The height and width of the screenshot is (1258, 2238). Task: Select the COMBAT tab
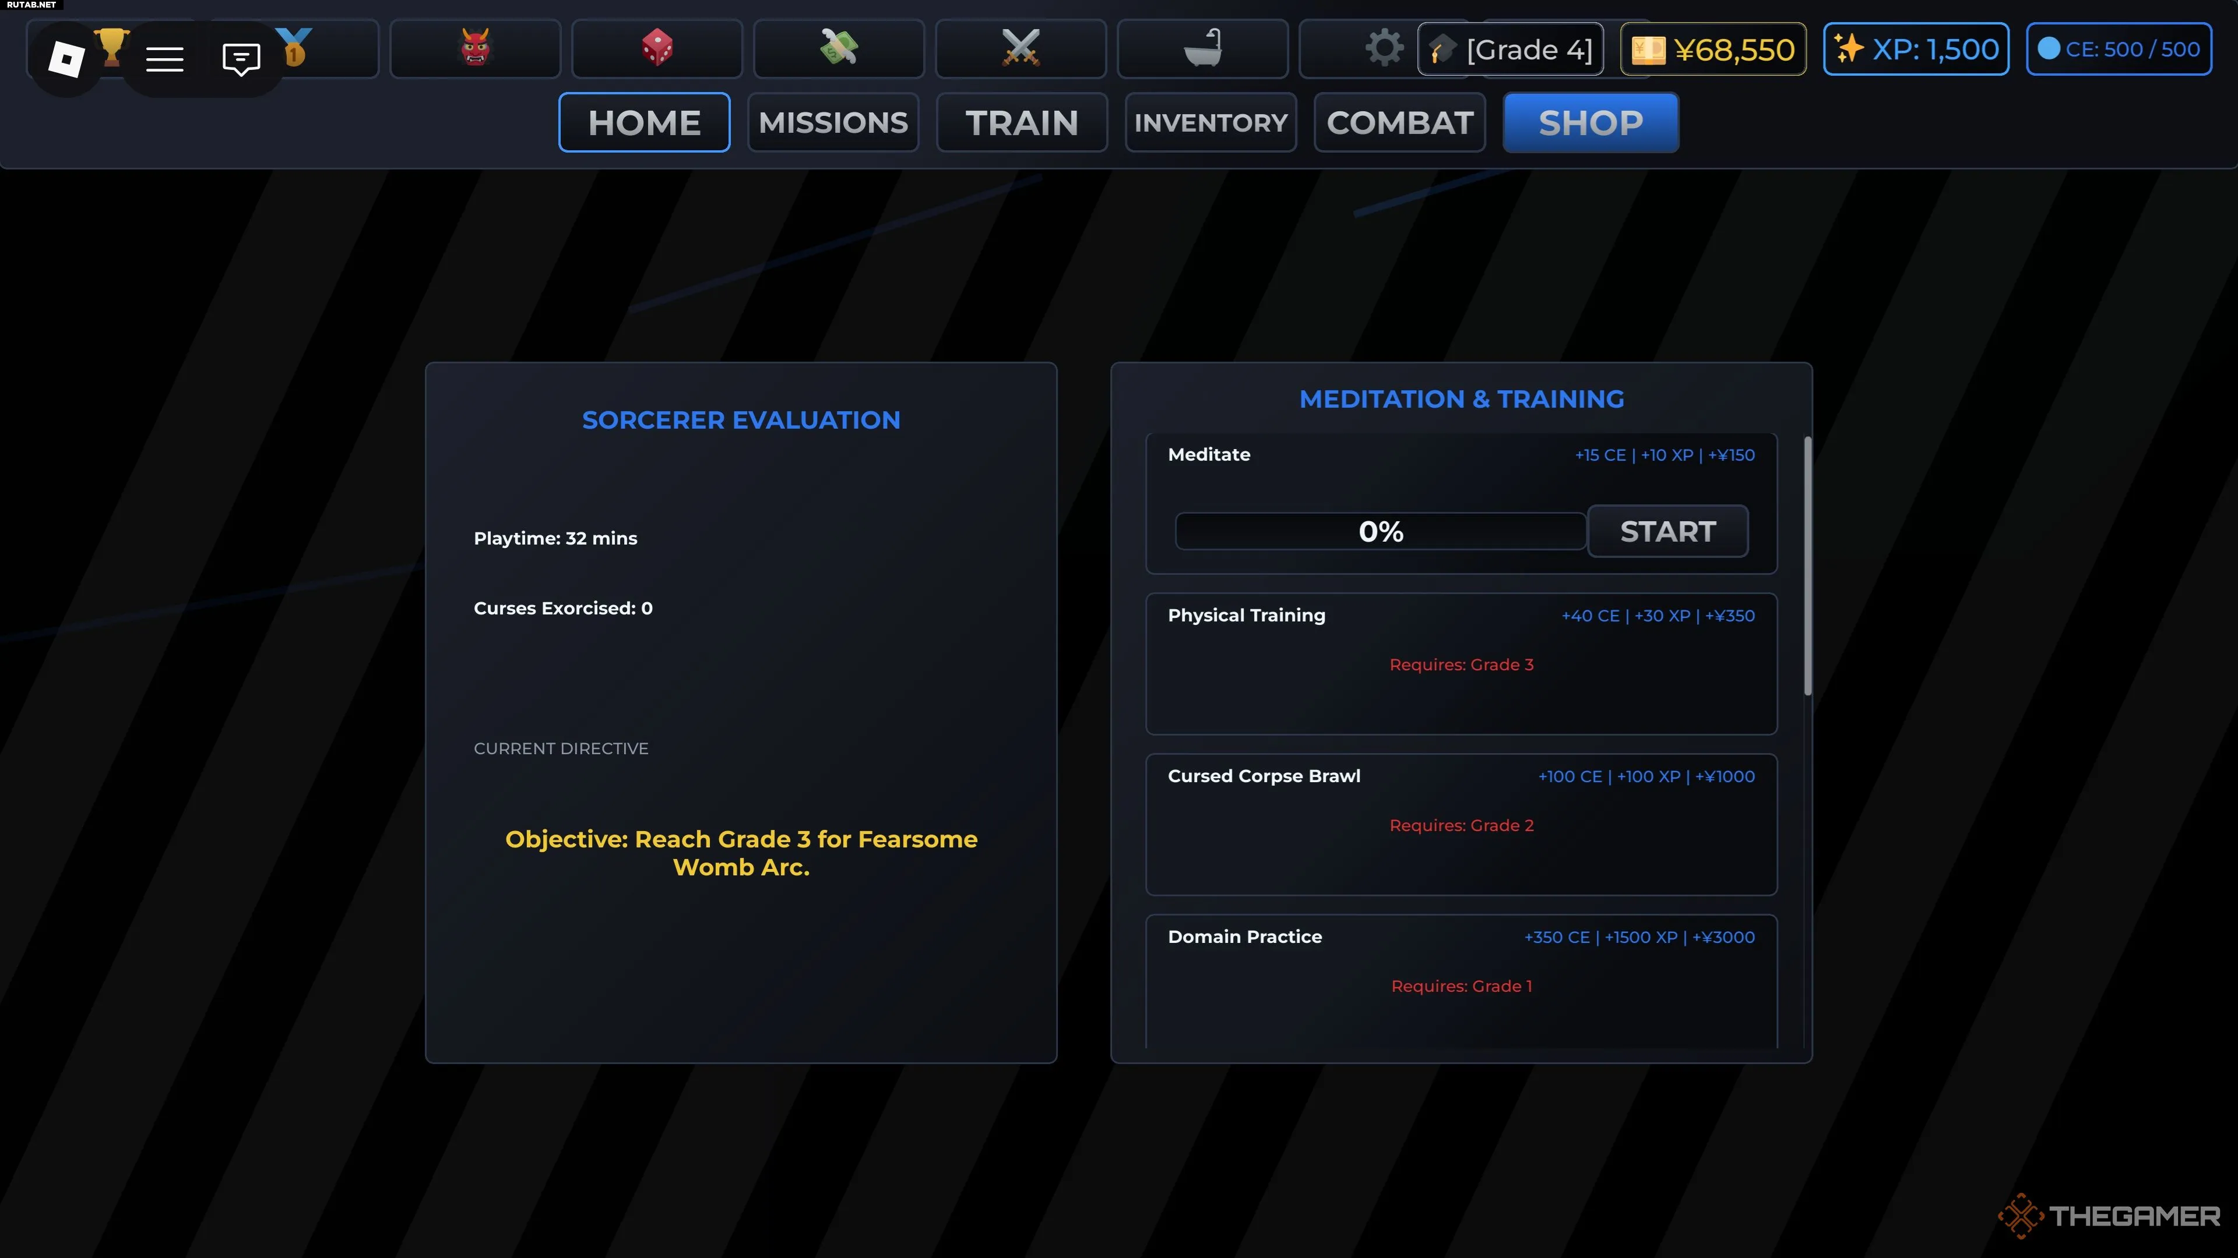point(1399,122)
